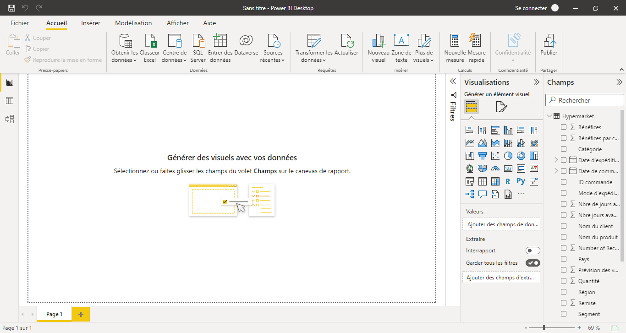Open the Fichier menu
Viewport: 626px width, 333px height.
[x=20, y=23]
